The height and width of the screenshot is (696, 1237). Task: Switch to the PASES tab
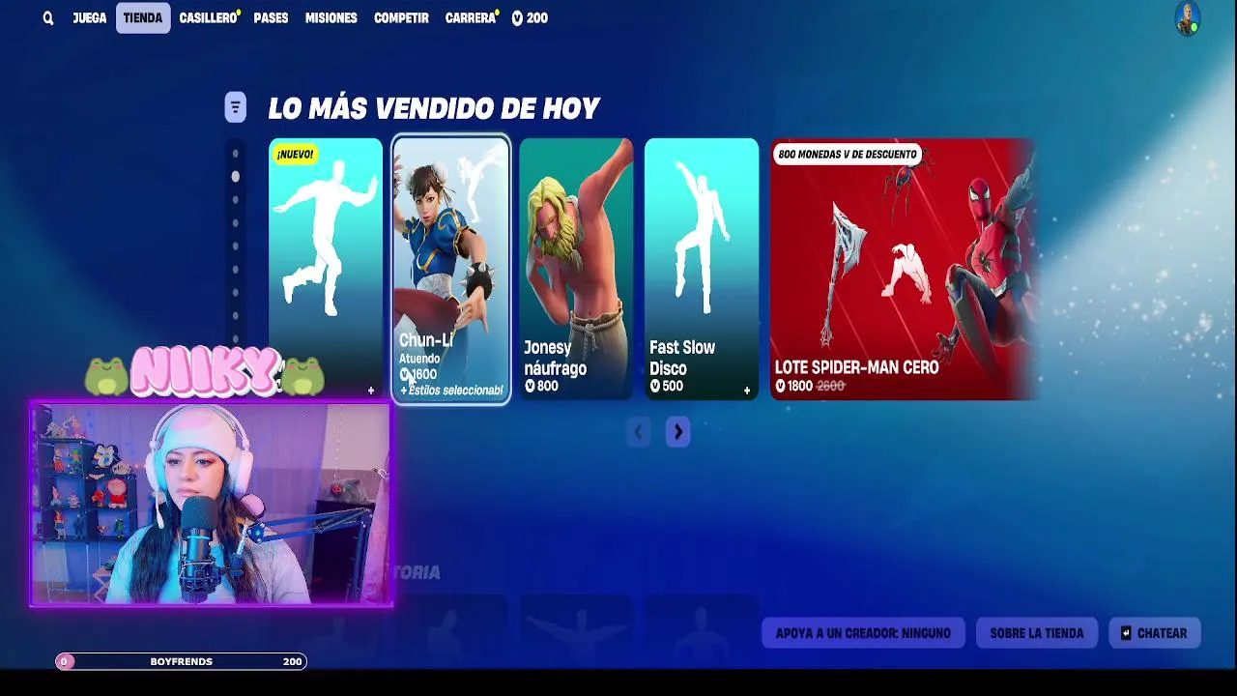271,18
